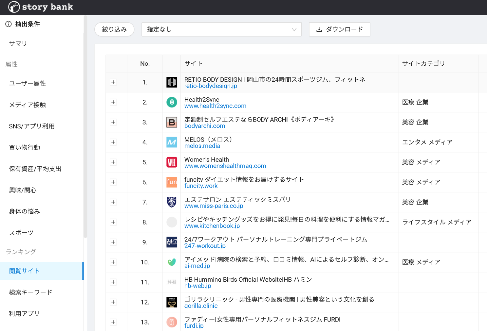This screenshot has width=487, height=331.
Task: Click the RETIO BODY DESIGN favicon
Action: pyautogui.click(x=172, y=82)
